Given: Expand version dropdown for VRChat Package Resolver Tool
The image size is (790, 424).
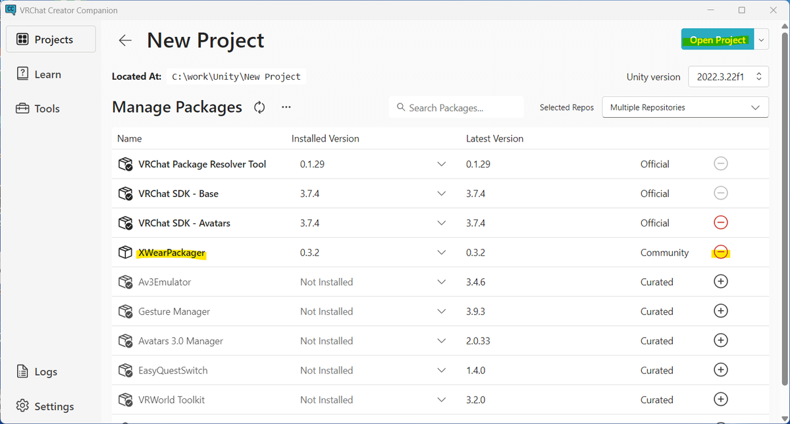Looking at the screenshot, I should [442, 164].
